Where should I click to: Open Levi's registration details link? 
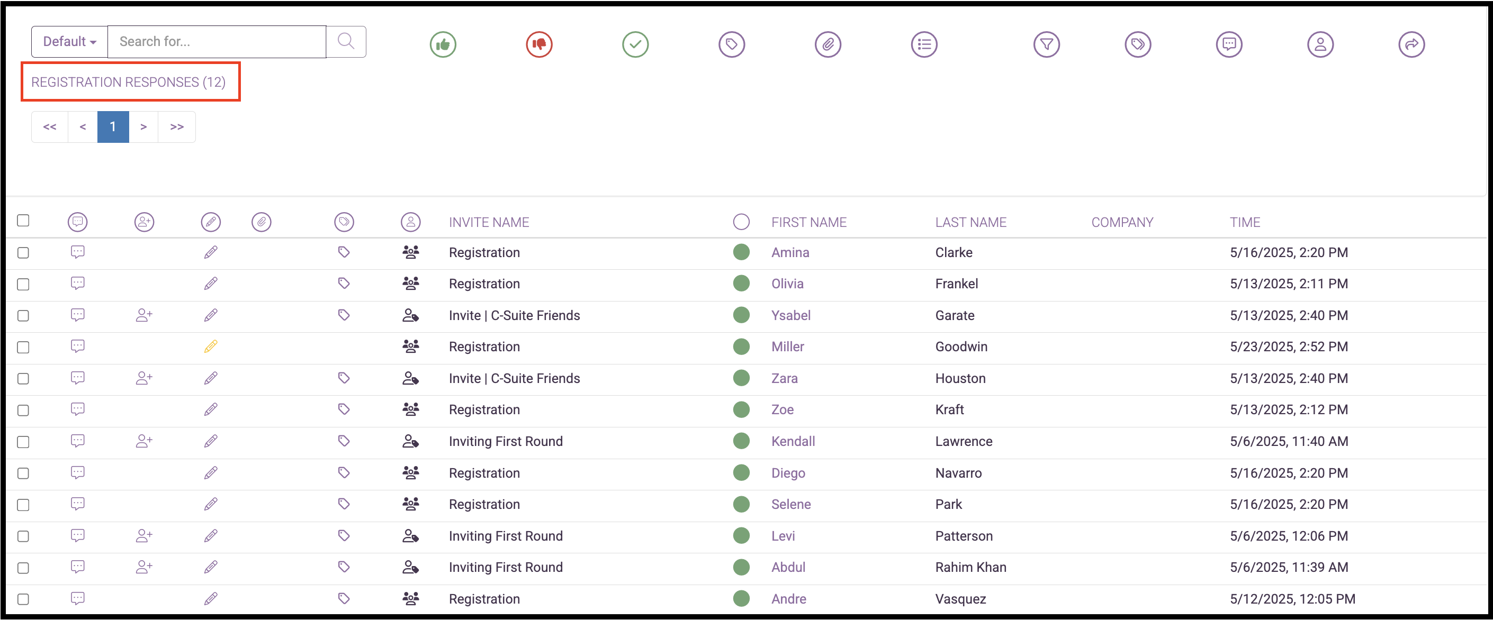[x=783, y=536]
